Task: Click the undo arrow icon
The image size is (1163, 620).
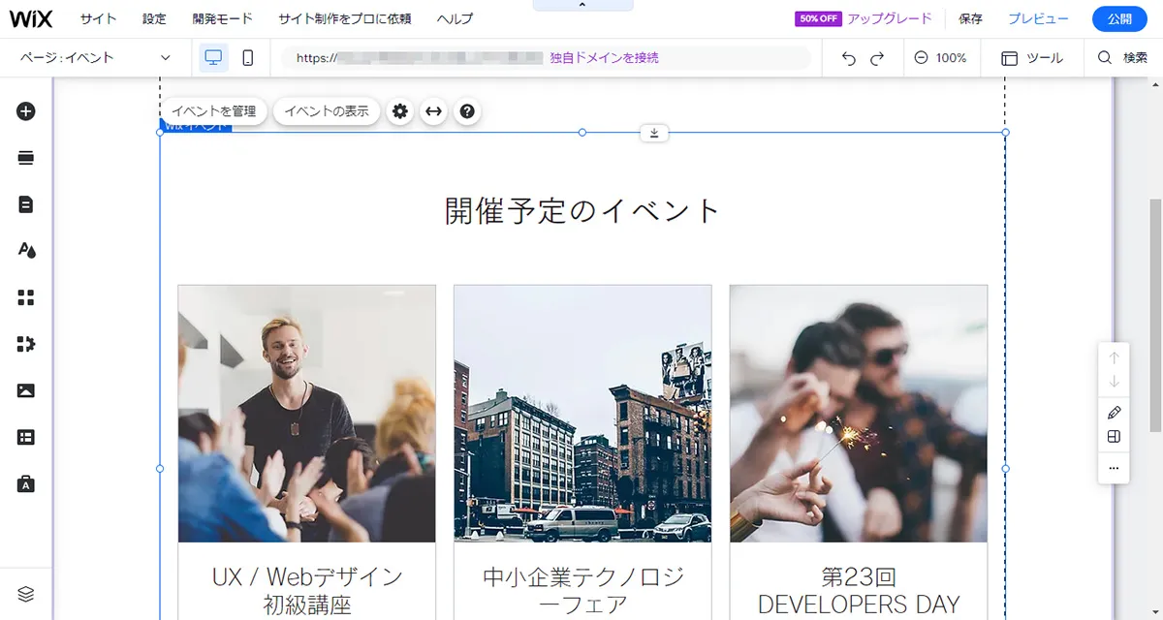Action: 849,58
